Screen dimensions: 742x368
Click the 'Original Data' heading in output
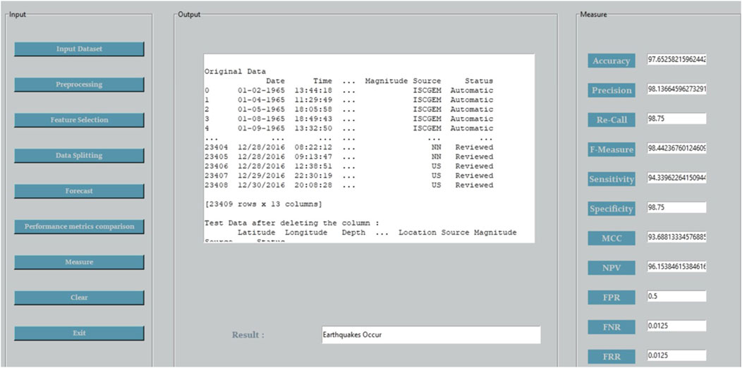[x=235, y=72]
